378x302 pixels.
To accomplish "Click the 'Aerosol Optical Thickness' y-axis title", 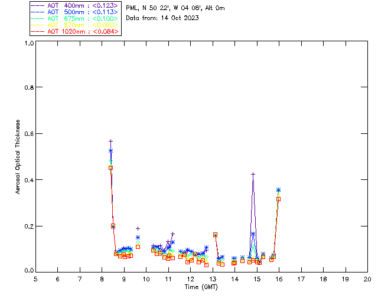I will click(x=18, y=157).
